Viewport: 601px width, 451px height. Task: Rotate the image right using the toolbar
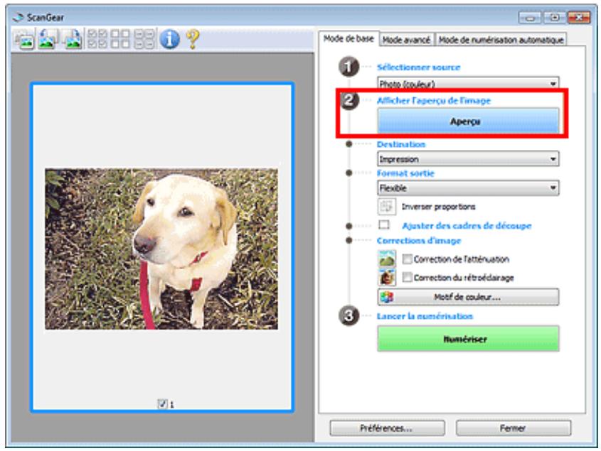[73, 39]
